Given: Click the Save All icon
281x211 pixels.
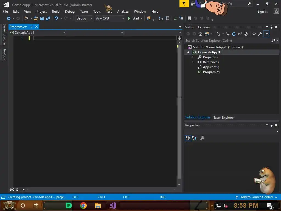Looking at the screenshot, I should point(48,18).
